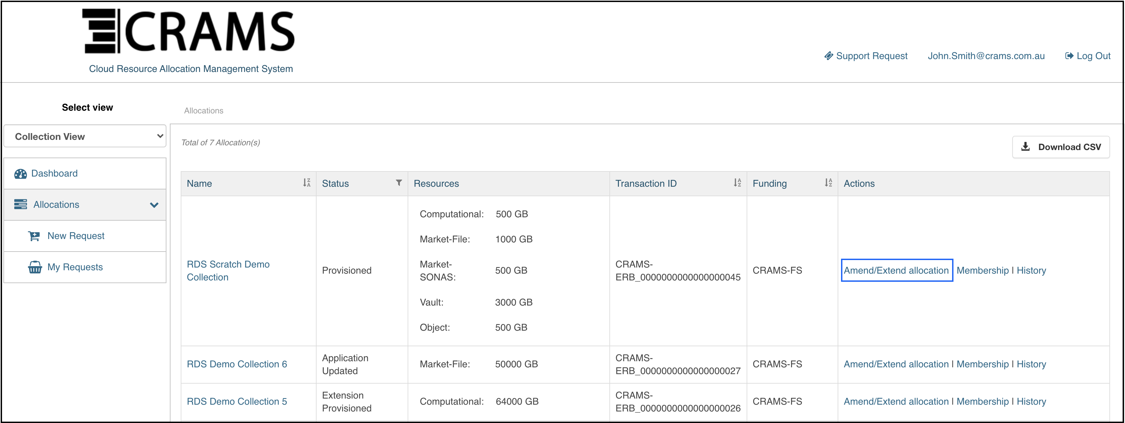Sort by Funding column sort icon
The width and height of the screenshot is (1125, 423).
pyautogui.click(x=828, y=183)
